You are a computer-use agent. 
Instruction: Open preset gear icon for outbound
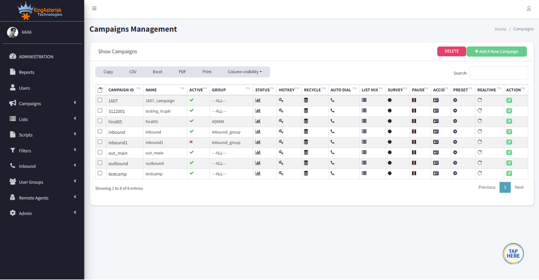click(455, 163)
